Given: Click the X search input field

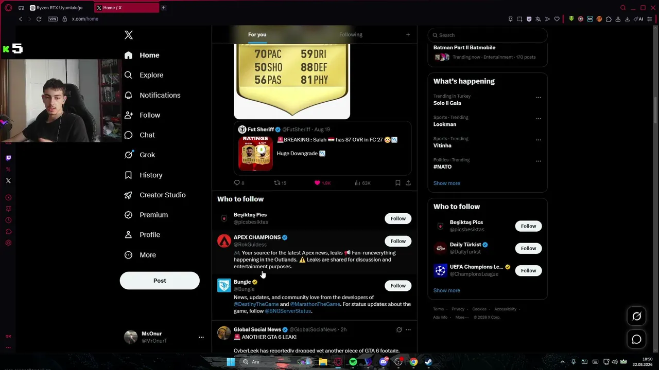Looking at the screenshot, I should click(488, 35).
